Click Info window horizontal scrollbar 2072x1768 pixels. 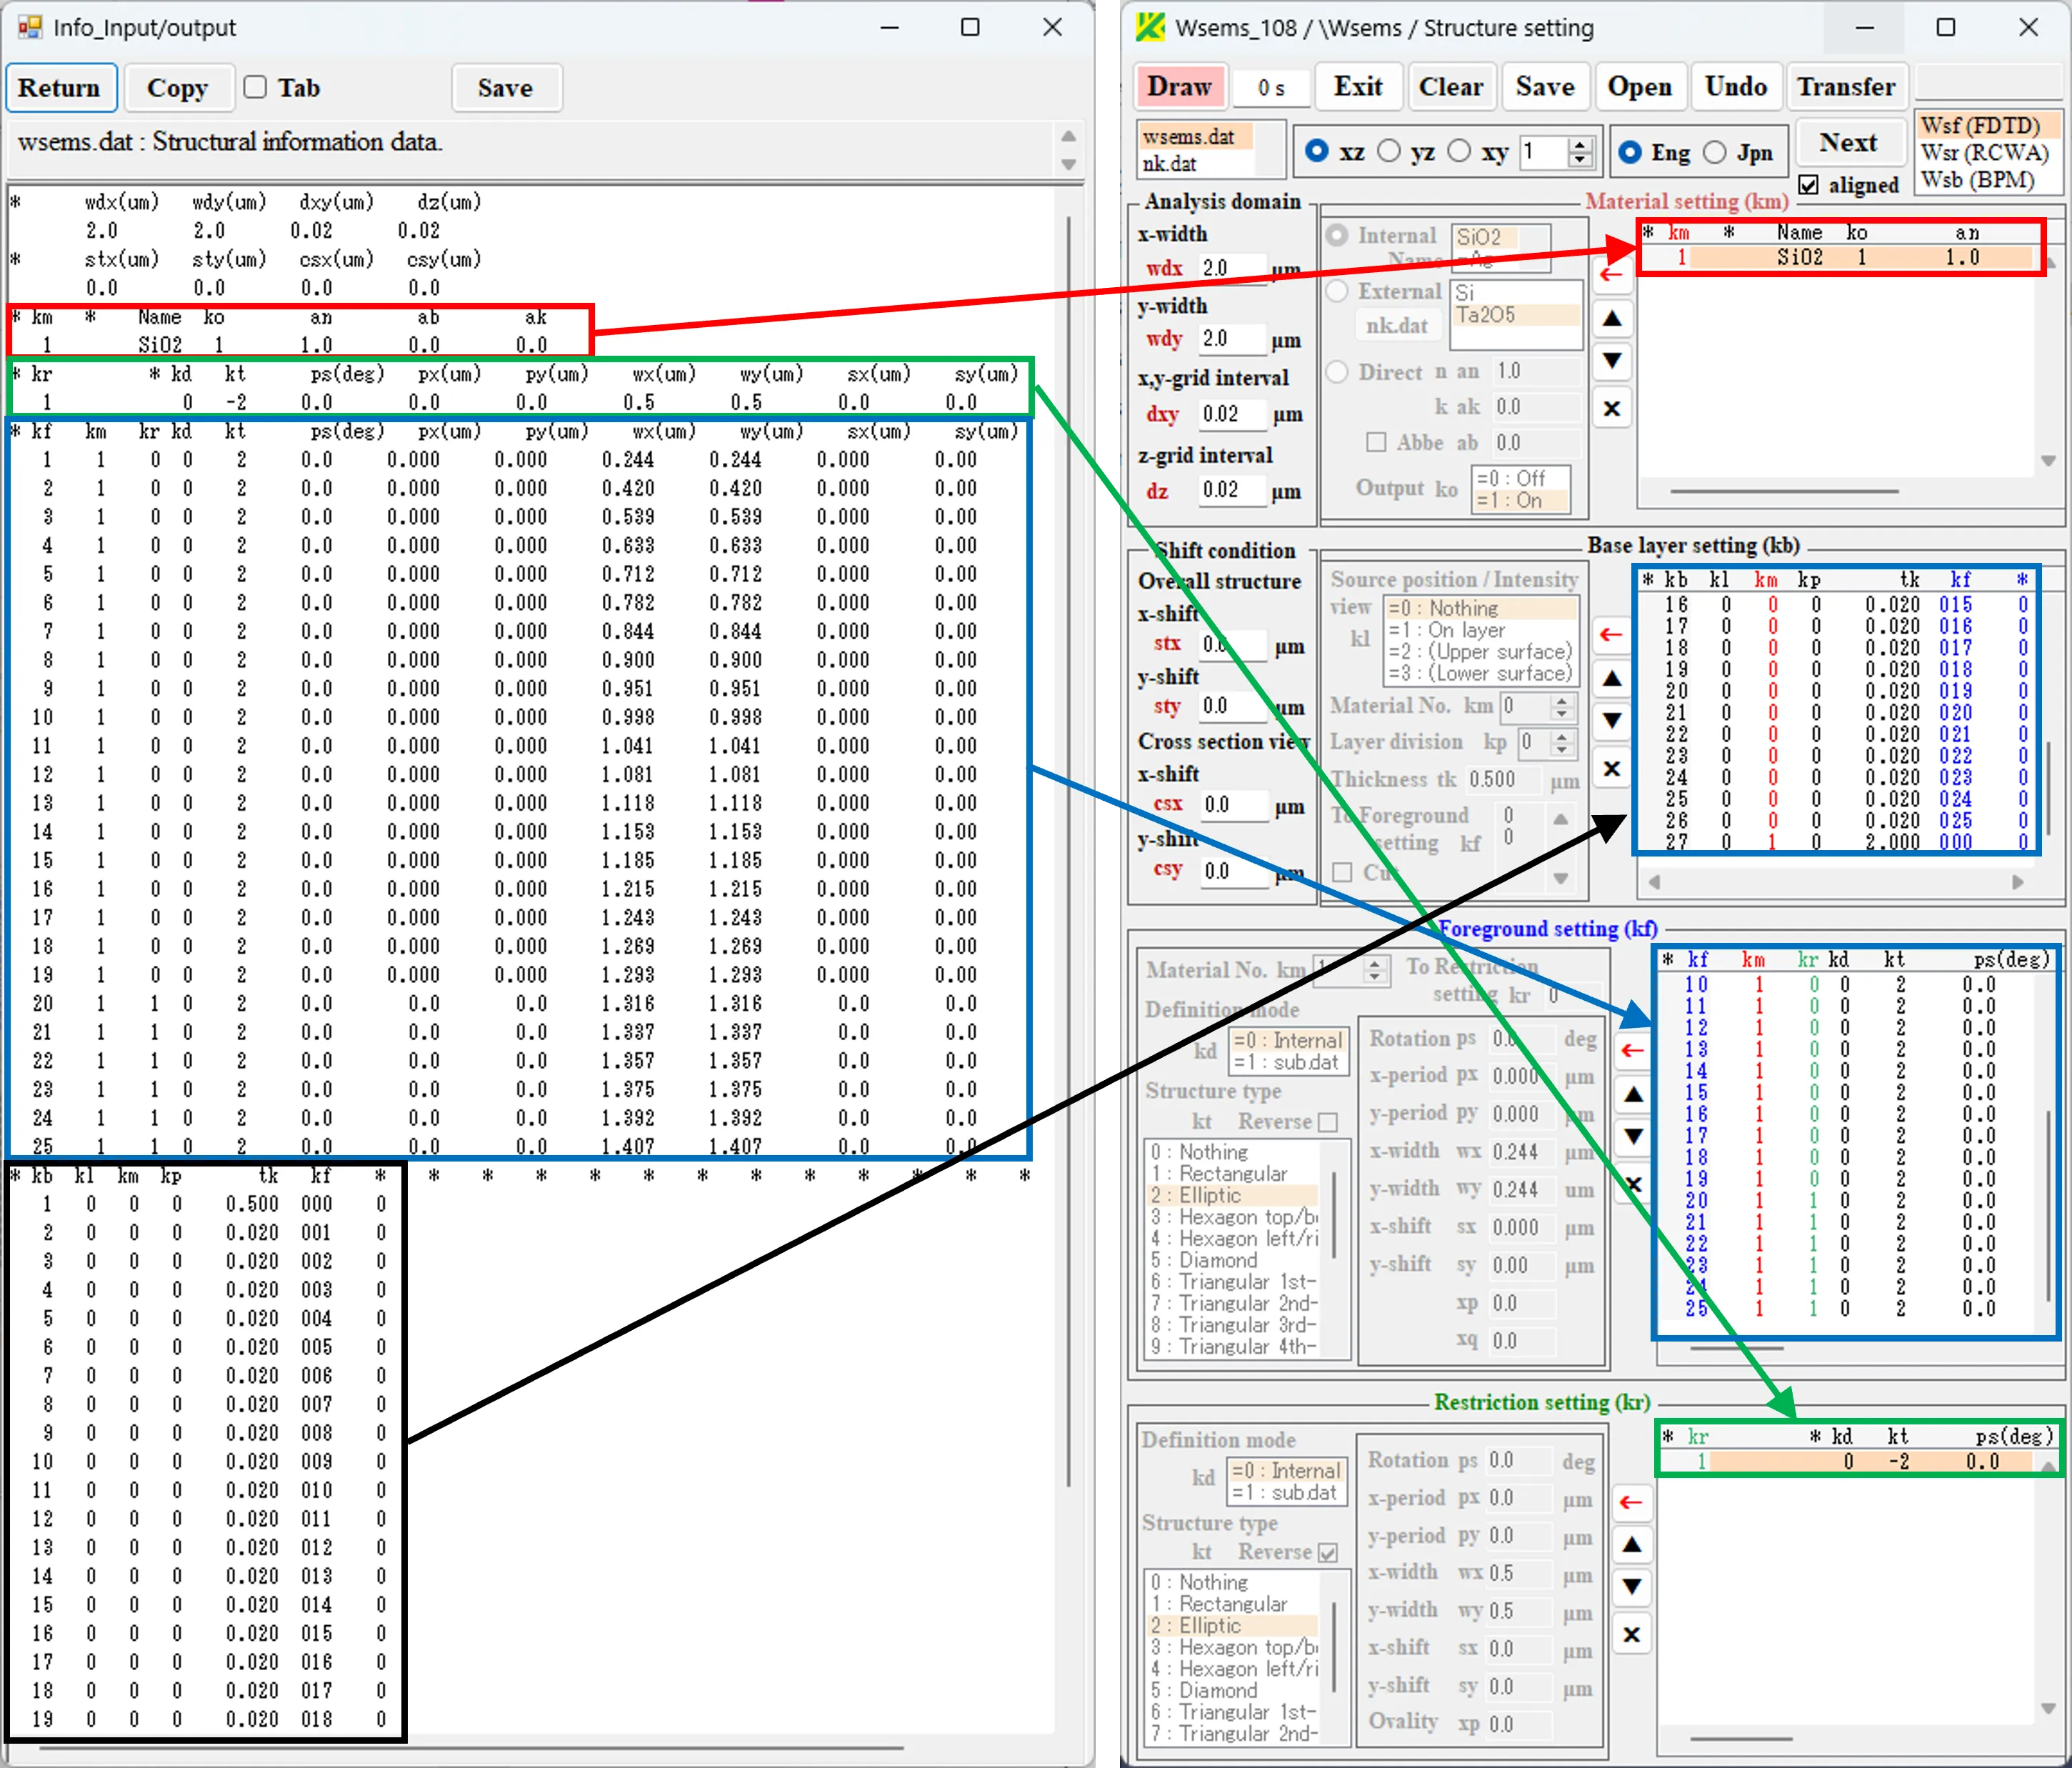pos(471,1748)
